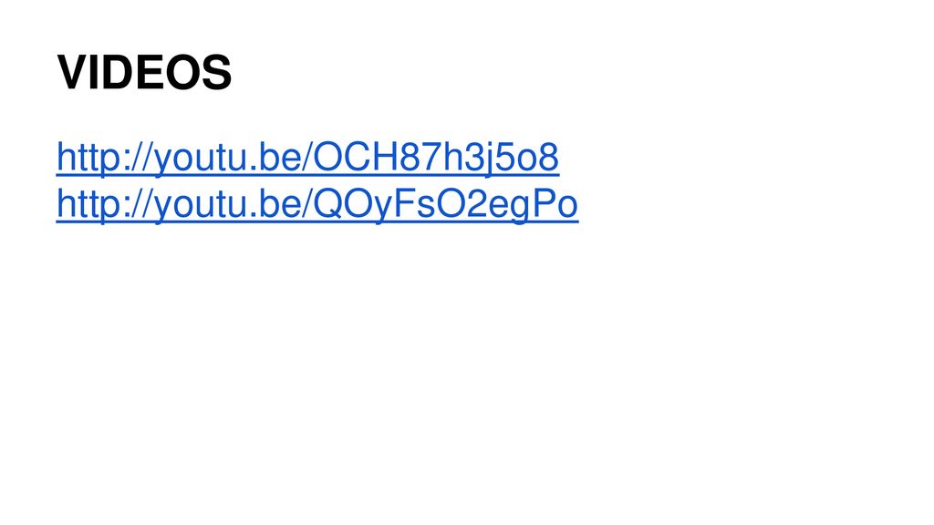The height and width of the screenshot is (525, 934).
Task: Launch the video URL below VIDEOS heading
Action: (307, 158)
